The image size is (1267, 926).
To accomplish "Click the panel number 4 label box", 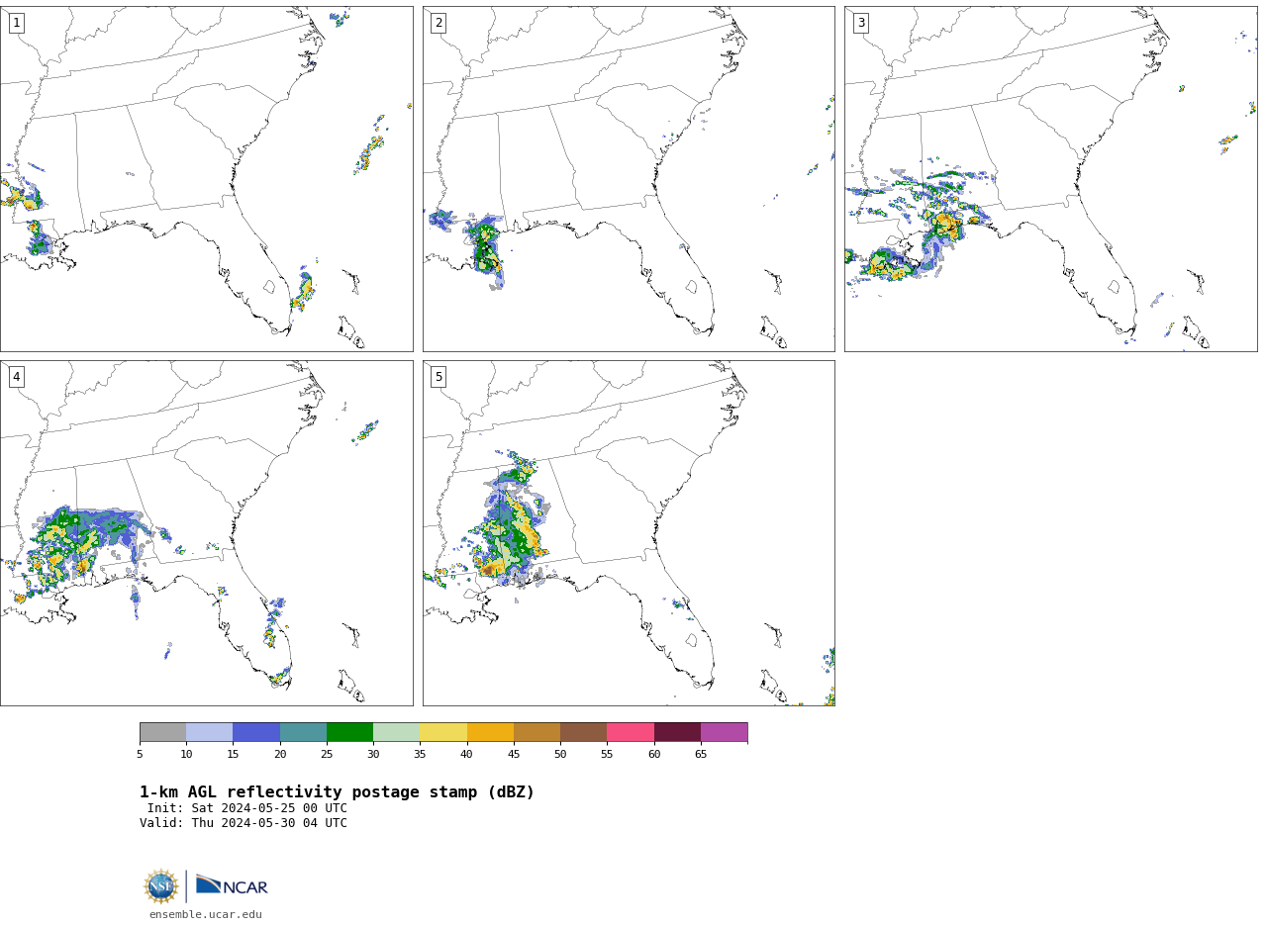I will pos(16,377).
